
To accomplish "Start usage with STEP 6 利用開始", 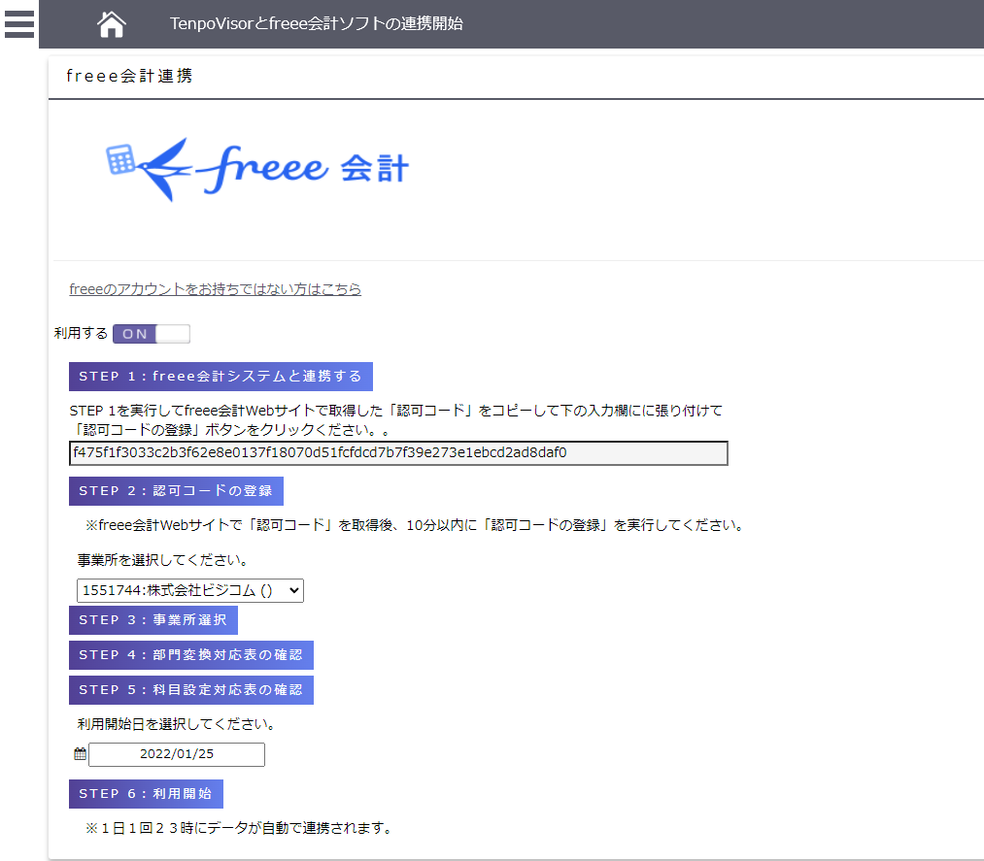I will [146, 794].
